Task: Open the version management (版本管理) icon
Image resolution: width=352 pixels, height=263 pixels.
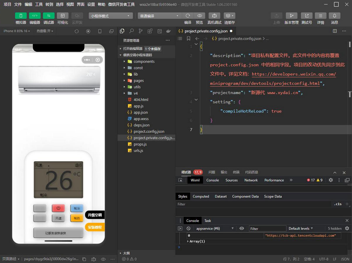Action: coord(291,16)
